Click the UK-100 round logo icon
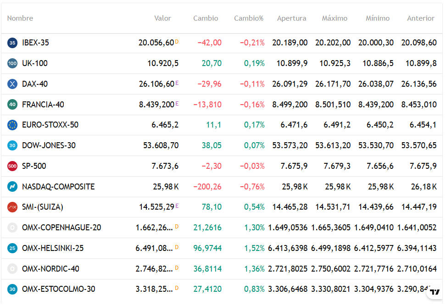 pos(12,63)
